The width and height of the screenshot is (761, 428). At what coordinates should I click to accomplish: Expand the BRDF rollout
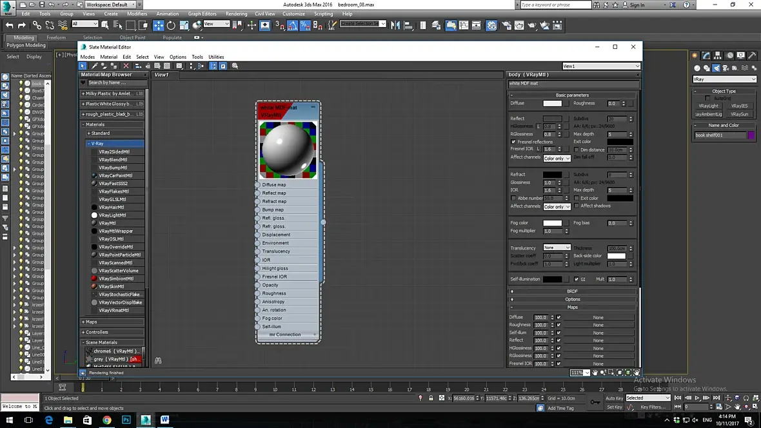(x=573, y=291)
